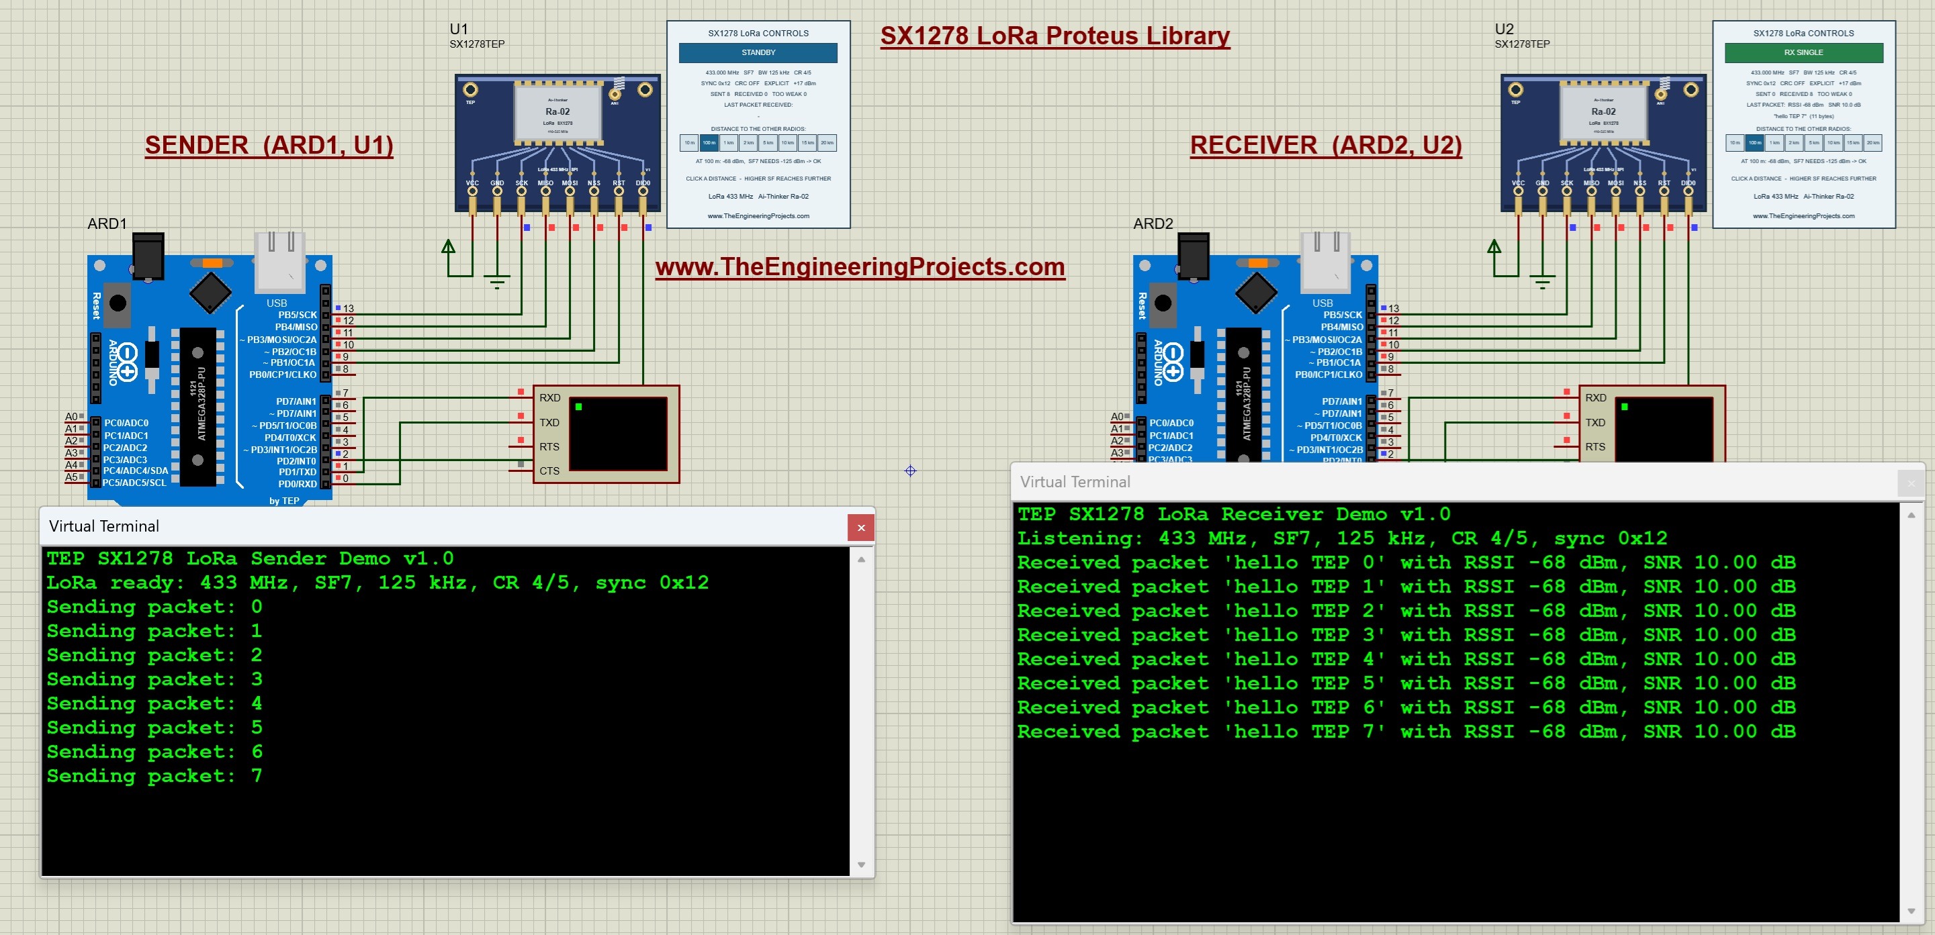Click the power terminal arrow near U2
The width and height of the screenshot is (1935, 935).
pyautogui.click(x=1494, y=248)
